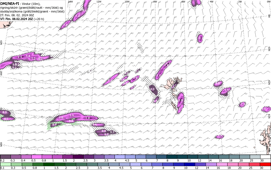Click the 2.4 precipitation value label

pyautogui.click(x=20, y=57)
